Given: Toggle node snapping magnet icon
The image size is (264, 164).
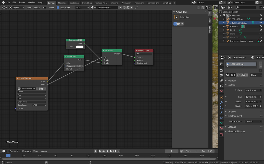Looking at the screenshot, I should coord(203,7).
